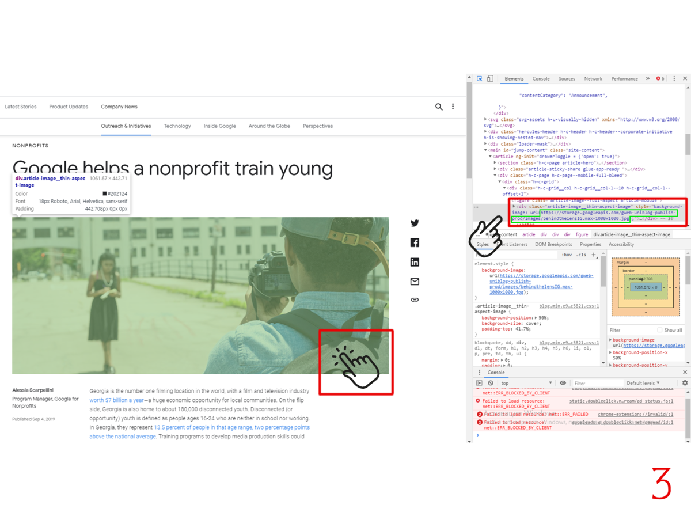Image resolution: width=691 pixels, height=516 pixels.
Task: Select the Around the Globe sub-navigation item
Action: pyautogui.click(x=269, y=126)
